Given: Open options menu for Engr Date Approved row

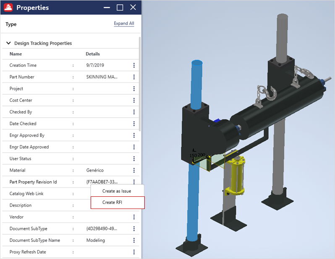Looking at the screenshot, I should [x=134, y=147].
